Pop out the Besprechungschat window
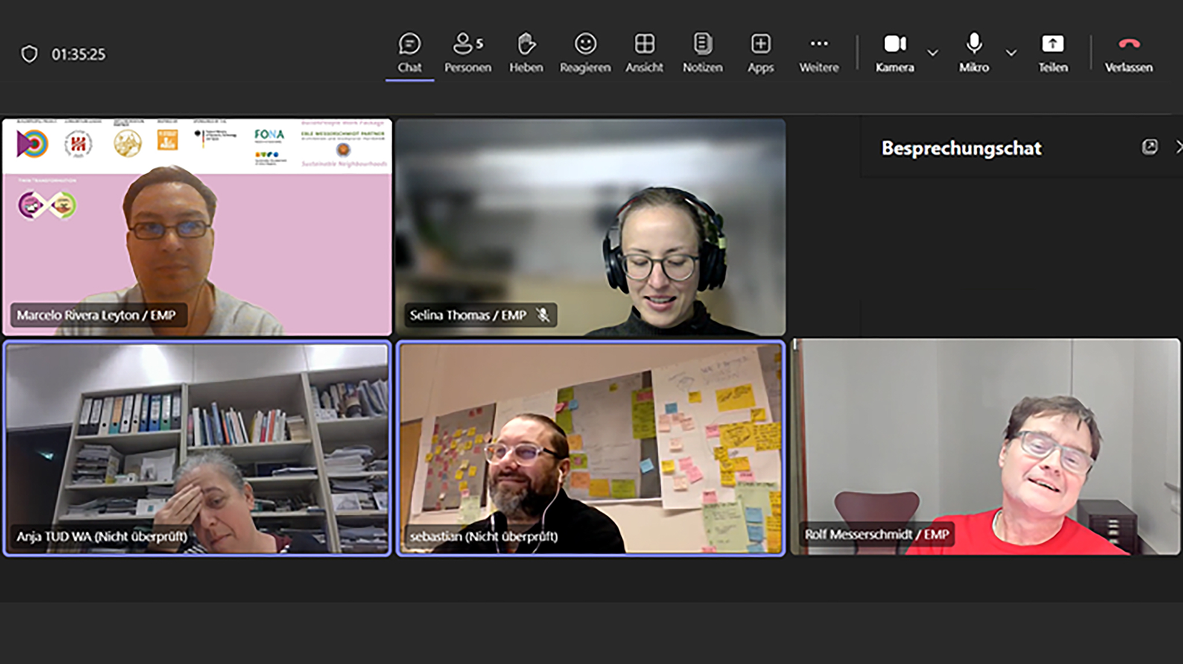Screen dimensions: 1183x664 coord(1149,147)
